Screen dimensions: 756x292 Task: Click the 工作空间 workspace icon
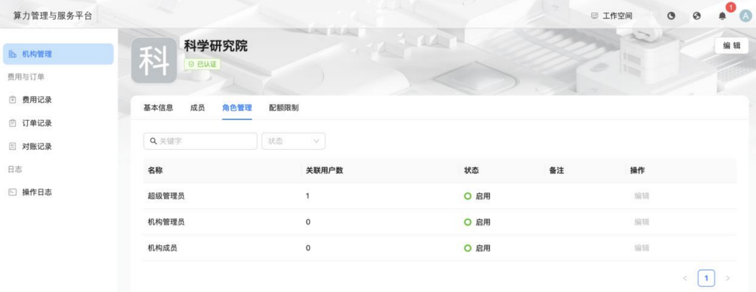(x=595, y=16)
